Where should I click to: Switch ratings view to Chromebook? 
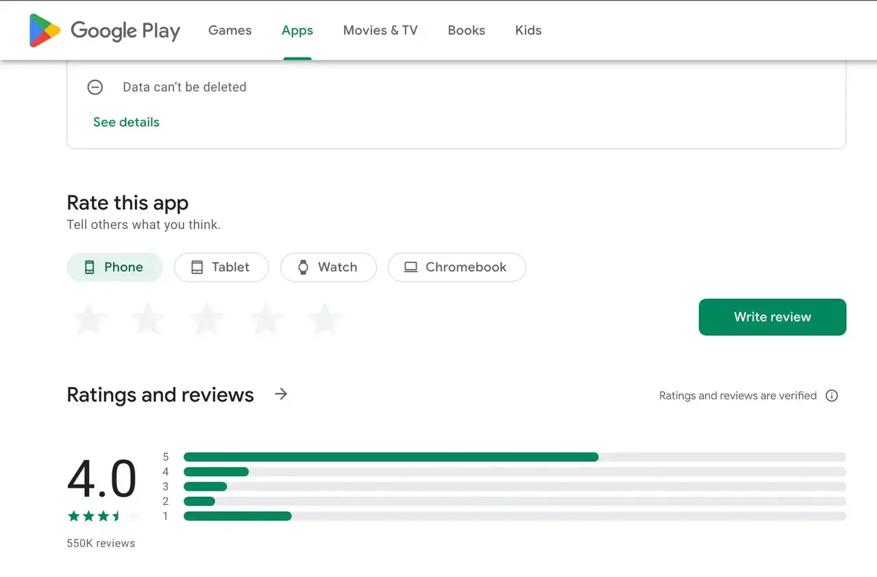[456, 267]
